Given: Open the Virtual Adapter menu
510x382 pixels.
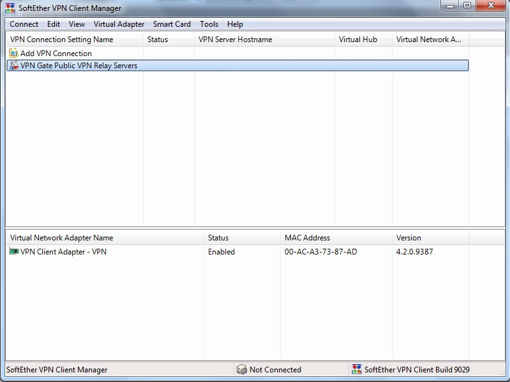Looking at the screenshot, I should tap(119, 24).
